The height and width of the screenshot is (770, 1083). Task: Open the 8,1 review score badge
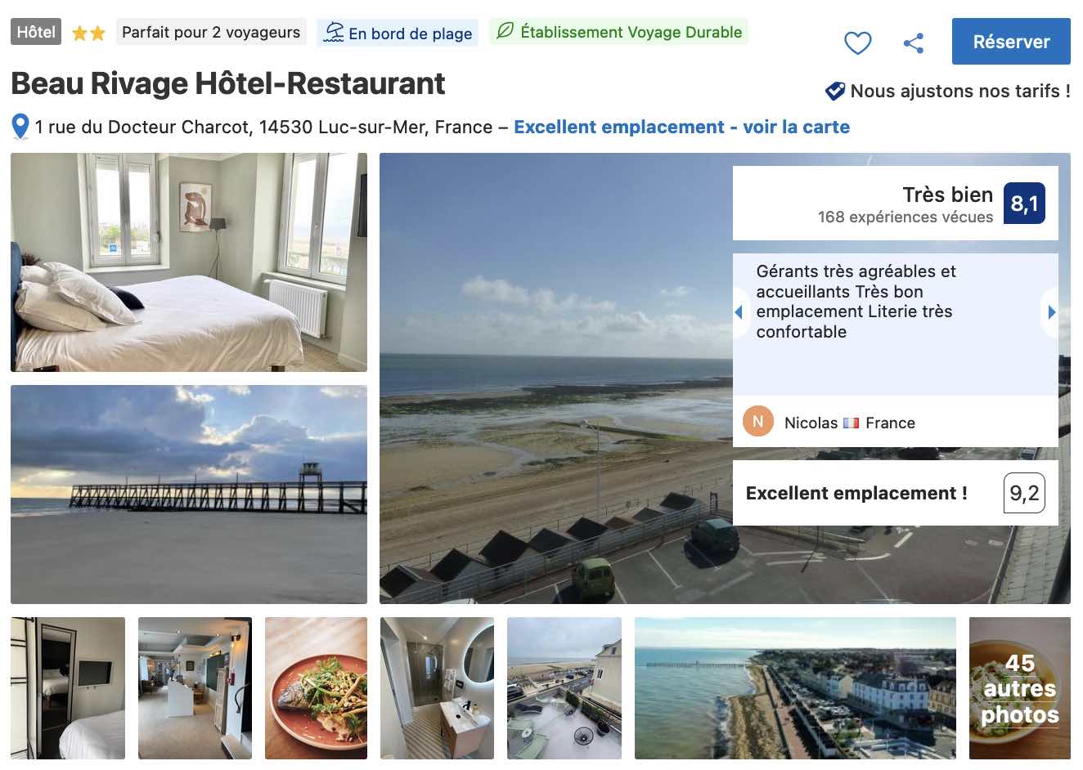pos(1024,204)
